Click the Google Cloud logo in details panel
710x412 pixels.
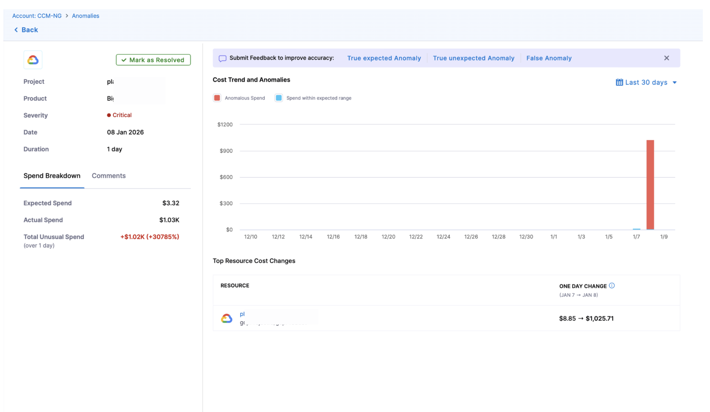coord(33,60)
